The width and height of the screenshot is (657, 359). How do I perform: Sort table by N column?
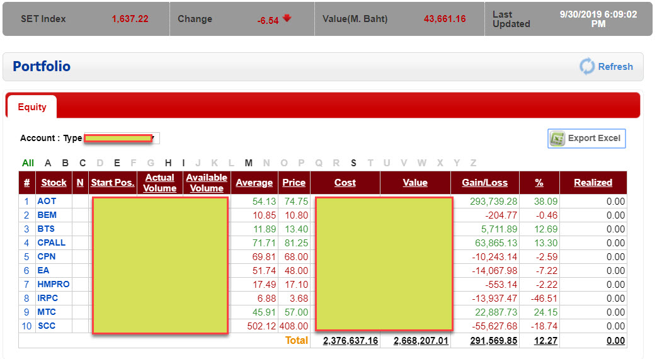pos(80,183)
